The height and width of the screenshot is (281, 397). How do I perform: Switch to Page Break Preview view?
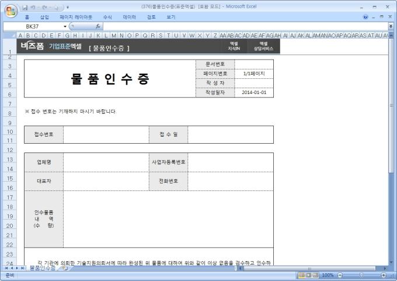[316, 275]
